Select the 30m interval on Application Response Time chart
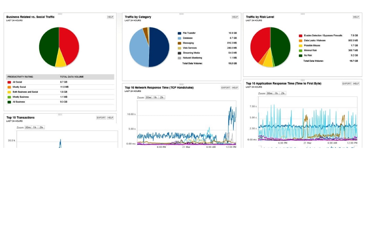The image size is (366, 228). tap(269, 93)
